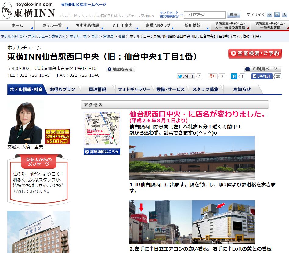The height and width of the screenshot is (253, 289).
Task: Click the 詳細地図はこちら button
Action: click(x=102, y=151)
